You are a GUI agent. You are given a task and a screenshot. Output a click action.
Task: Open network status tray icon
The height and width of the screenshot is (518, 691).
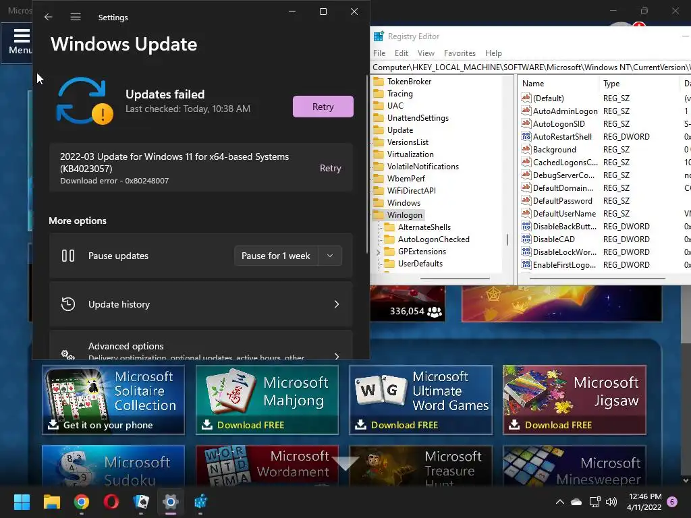[x=595, y=502]
